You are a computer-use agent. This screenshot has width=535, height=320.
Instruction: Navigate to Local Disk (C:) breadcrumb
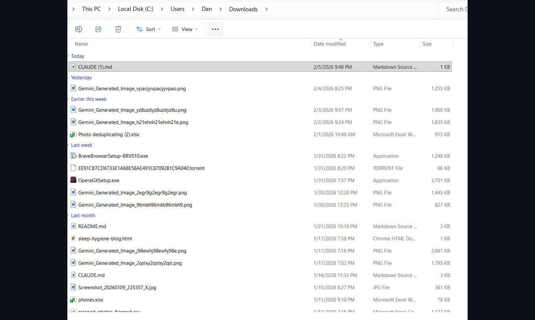pyautogui.click(x=136, y=9)
